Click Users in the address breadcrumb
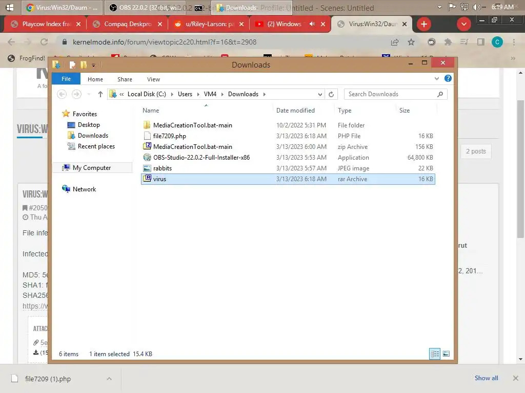Image resolution: width=525 pixels, height=393 pixels. [x=185, y=94]
